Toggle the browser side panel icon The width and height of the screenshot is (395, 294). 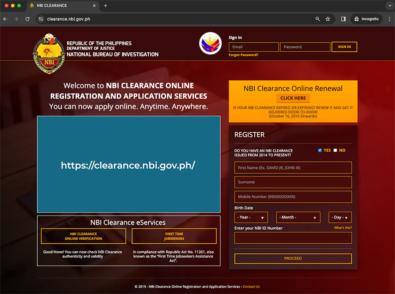[343, 19]
